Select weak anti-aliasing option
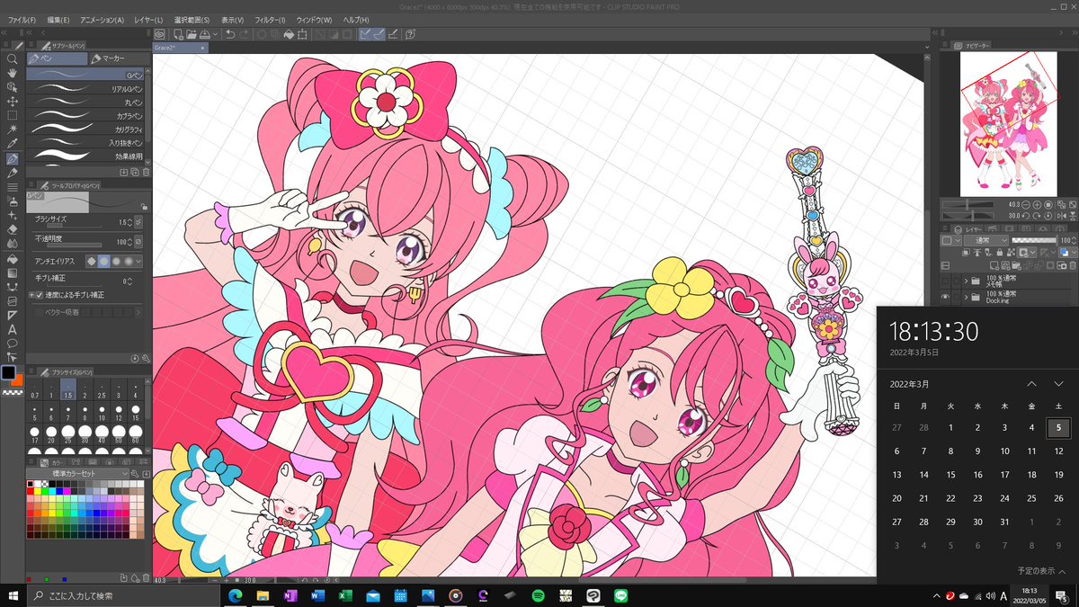The height and width of the screenshot is (607, 1079). (103, 261)
